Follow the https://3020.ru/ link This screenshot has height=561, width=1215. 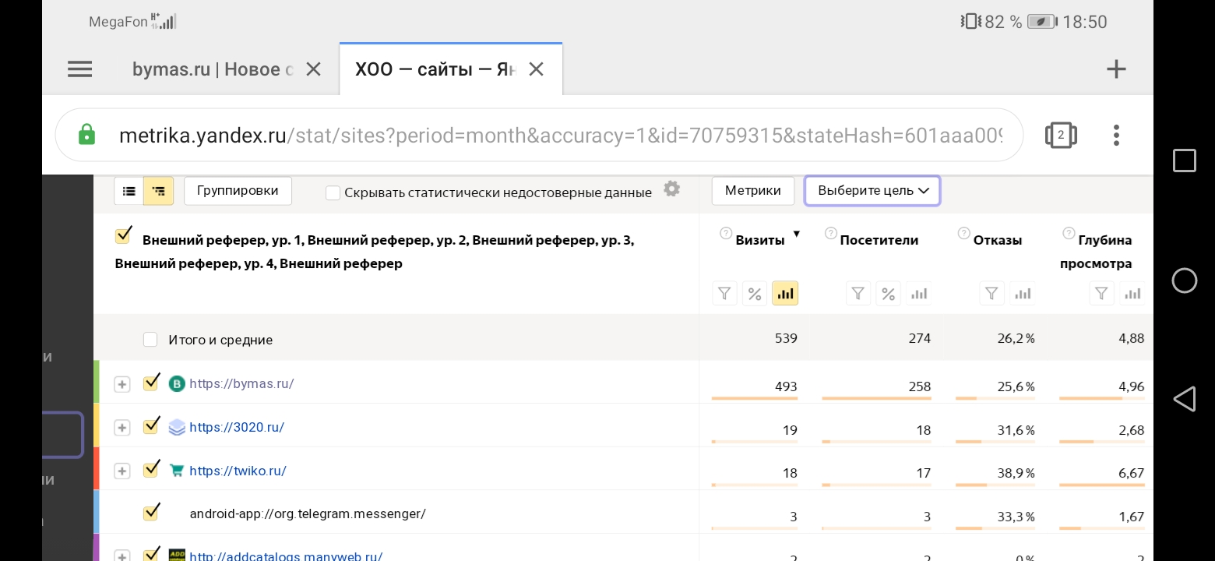237,427
